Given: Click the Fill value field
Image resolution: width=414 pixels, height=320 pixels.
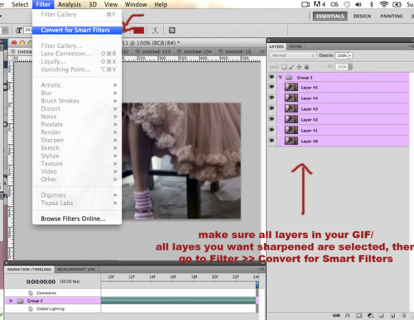Looking at the screenshot, I should point(341,67).
